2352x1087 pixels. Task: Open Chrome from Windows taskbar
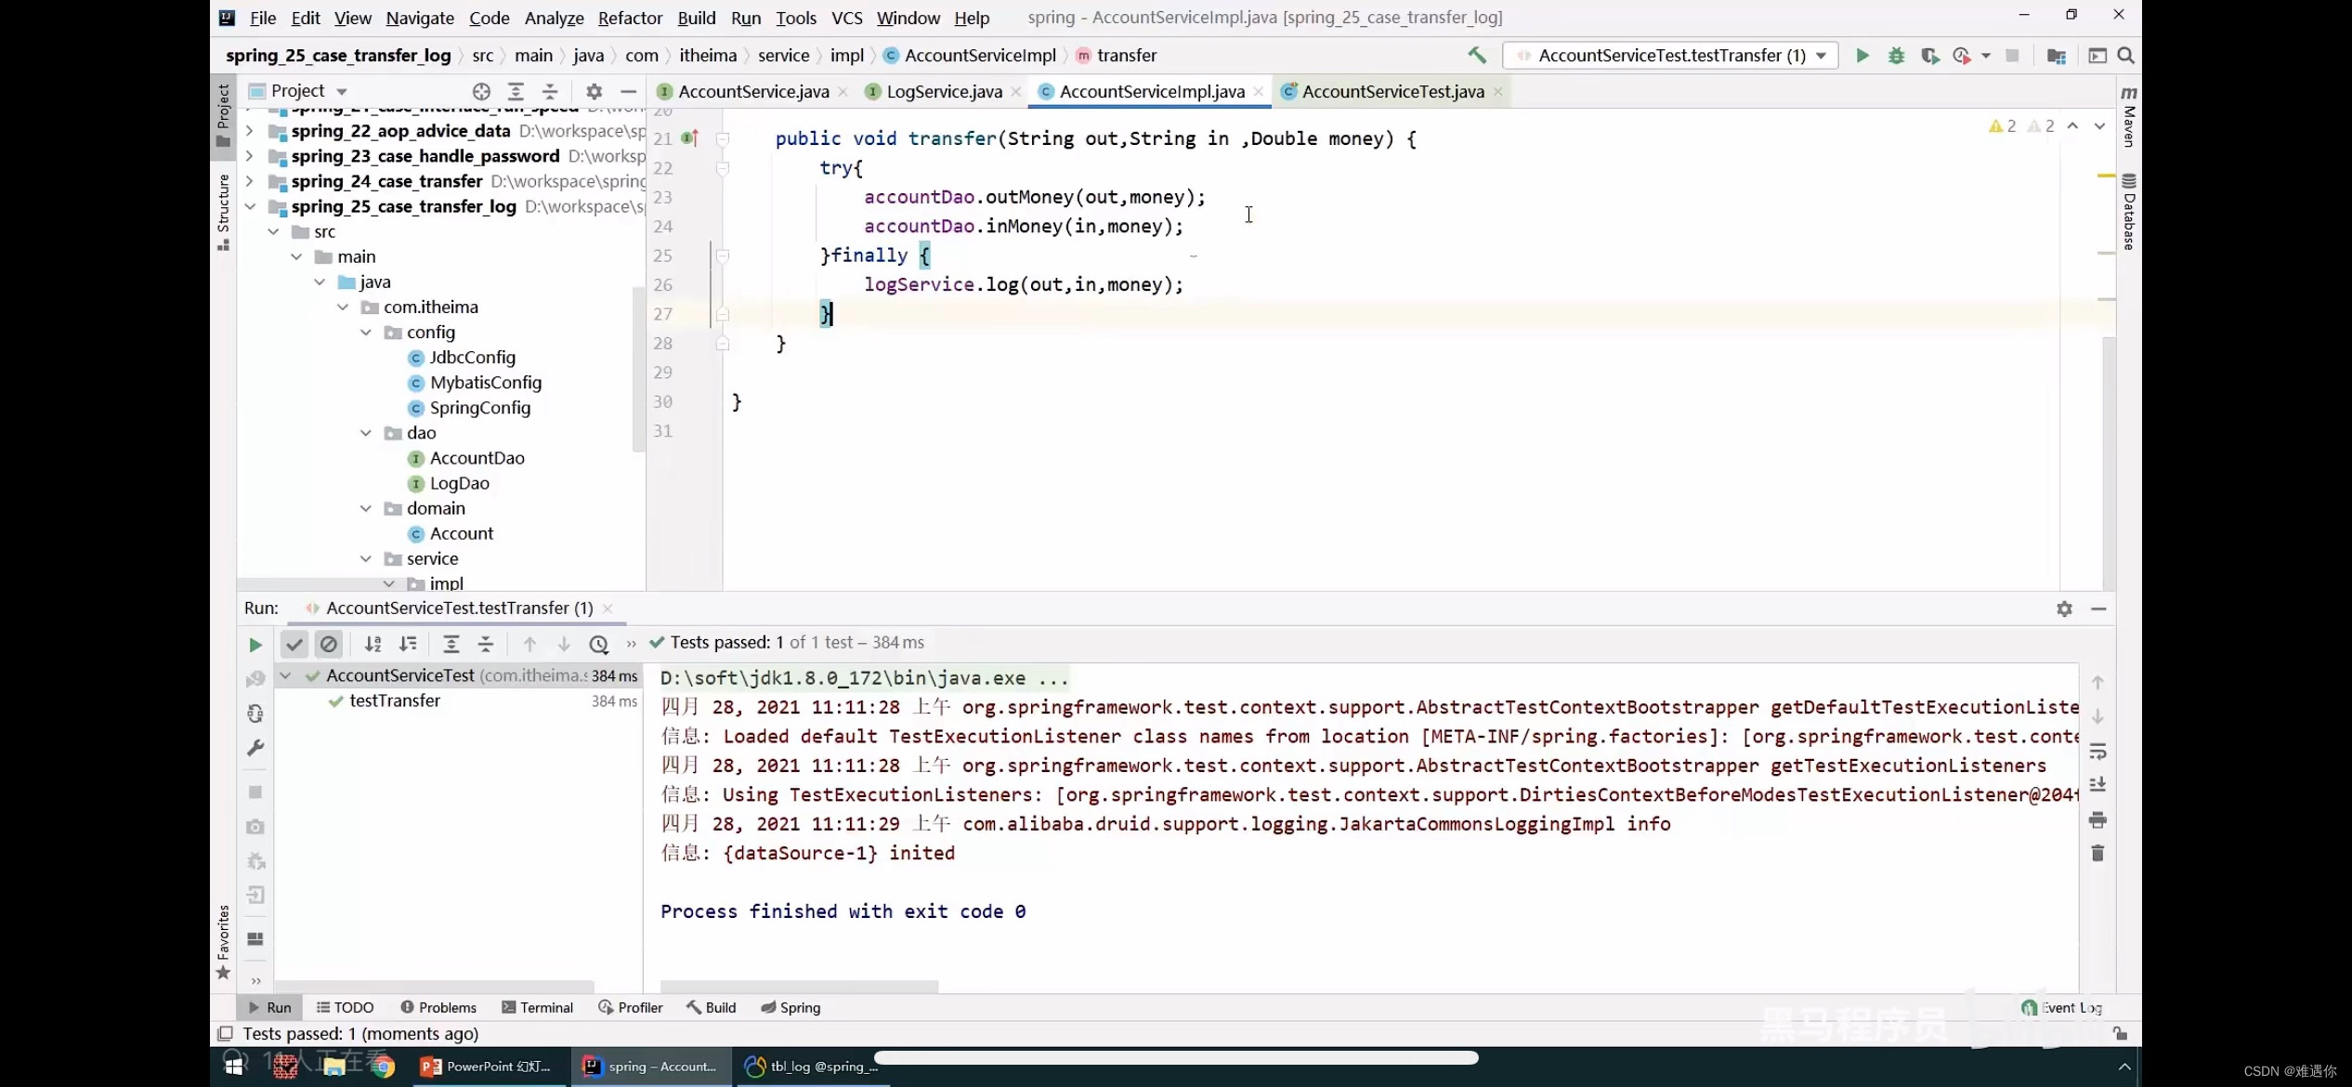[383, 1067]
